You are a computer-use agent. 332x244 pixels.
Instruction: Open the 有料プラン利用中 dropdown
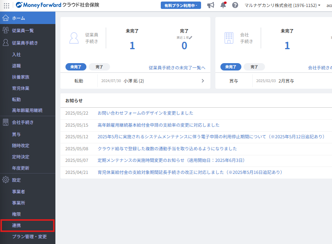coord(181,5)
